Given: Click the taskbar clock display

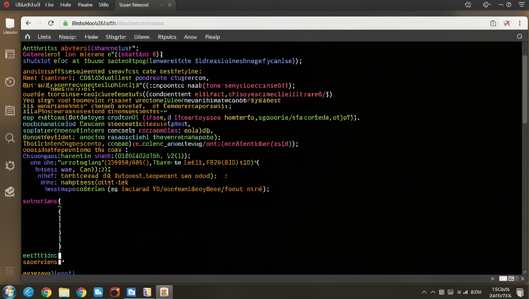Looking at the screenshot, I should click(x=501, y=292).
